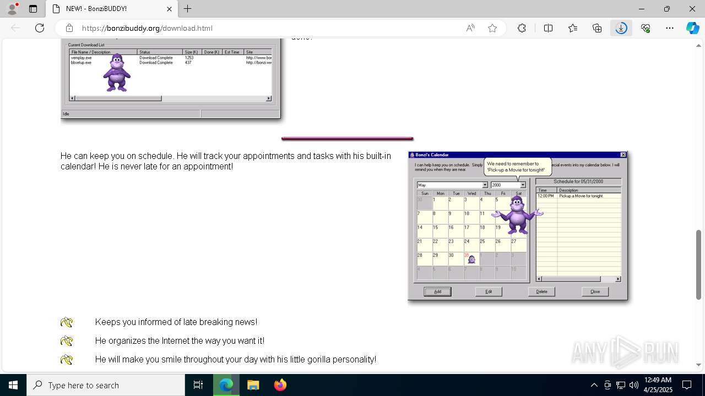Click 'He organizes the Internet' line
Screen dimensions: 705x396
click(x=180, y=341)
